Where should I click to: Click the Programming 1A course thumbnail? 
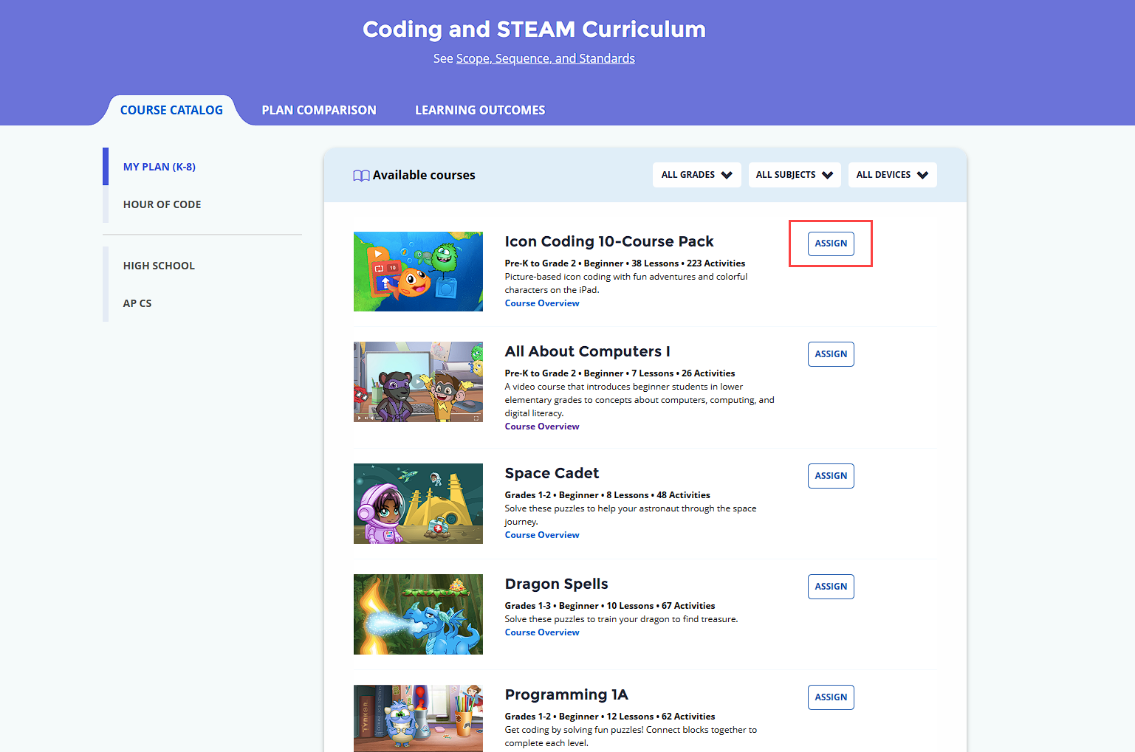point(418,718)
